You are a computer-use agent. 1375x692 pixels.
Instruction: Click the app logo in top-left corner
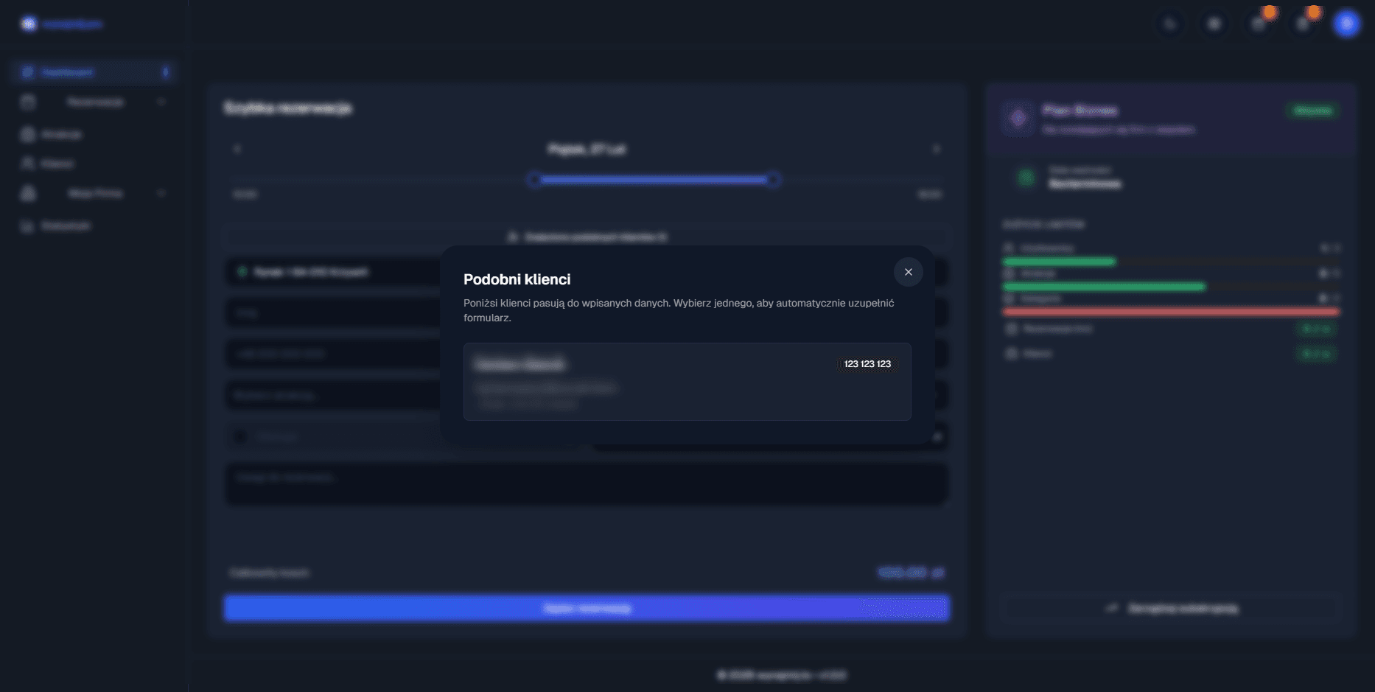(x=29, y=24)
